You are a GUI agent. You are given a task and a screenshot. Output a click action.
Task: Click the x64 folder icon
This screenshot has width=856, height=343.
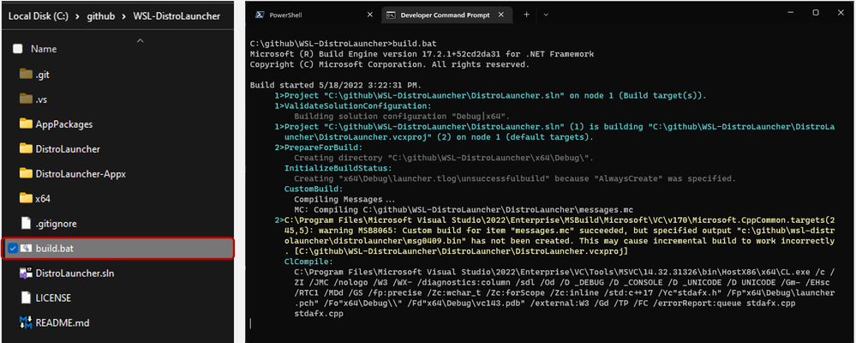coord(25,199)
